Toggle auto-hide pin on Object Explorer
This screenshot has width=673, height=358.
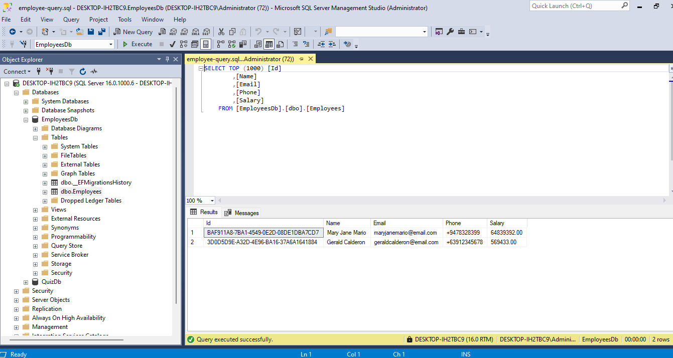click(x=167, y=59)
